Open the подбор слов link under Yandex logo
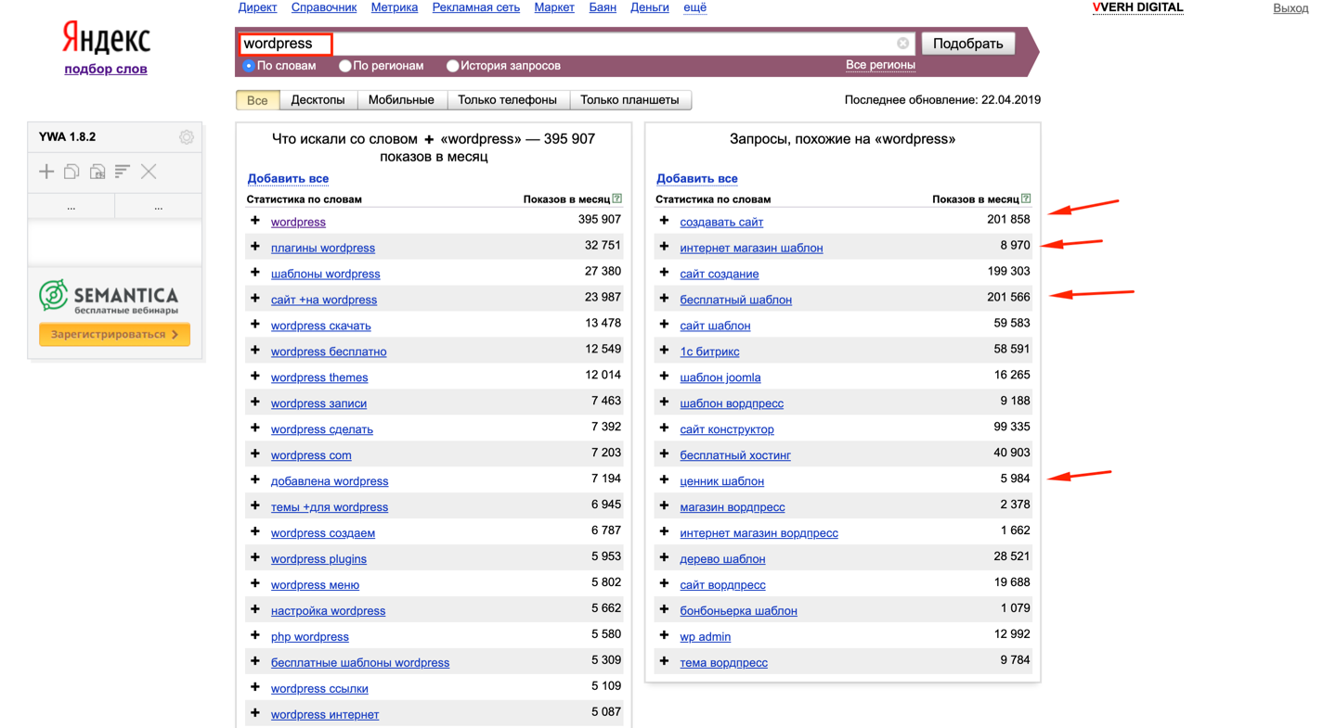1336x728 pixels. (x=106, y=69)
